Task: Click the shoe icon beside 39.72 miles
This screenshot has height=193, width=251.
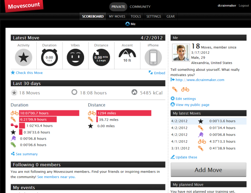Action: (x=91, y=120)
